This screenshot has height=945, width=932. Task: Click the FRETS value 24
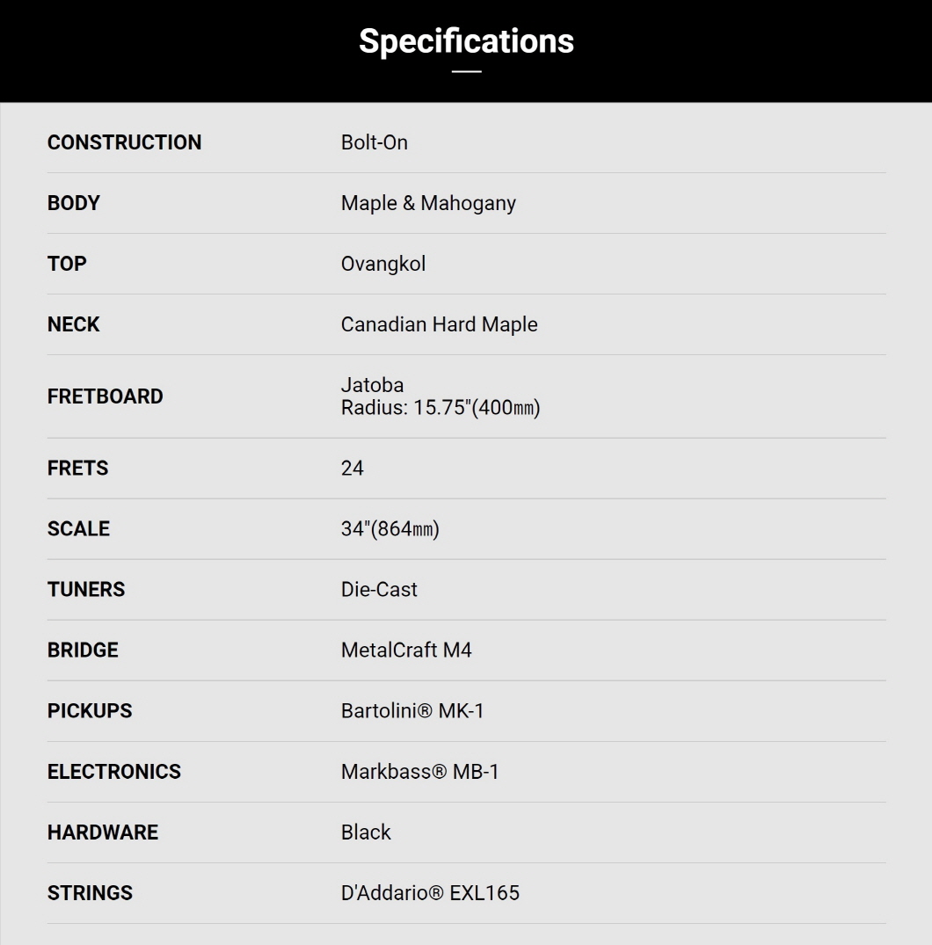point(353,469)
